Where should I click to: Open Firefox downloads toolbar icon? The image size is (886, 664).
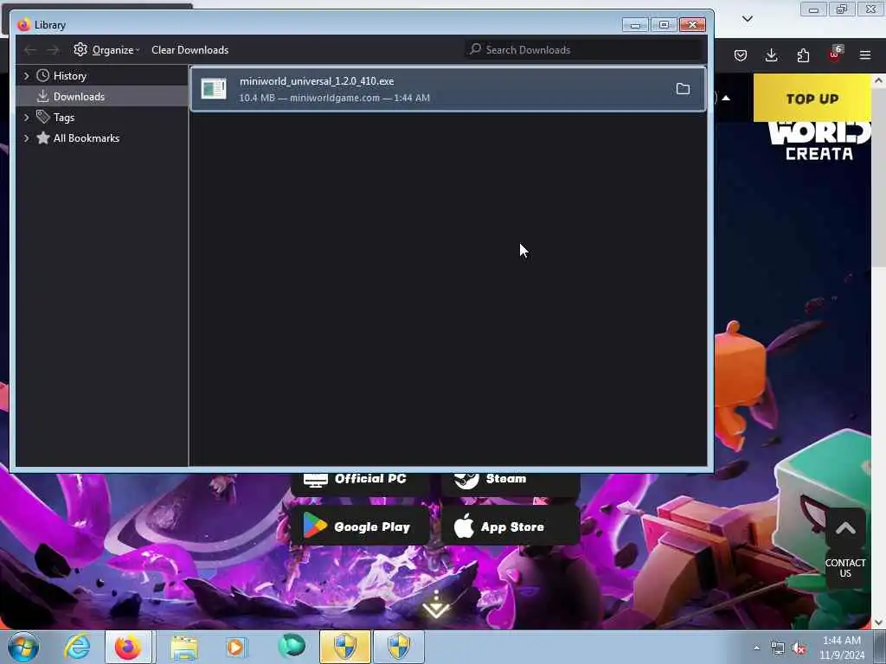771,55
